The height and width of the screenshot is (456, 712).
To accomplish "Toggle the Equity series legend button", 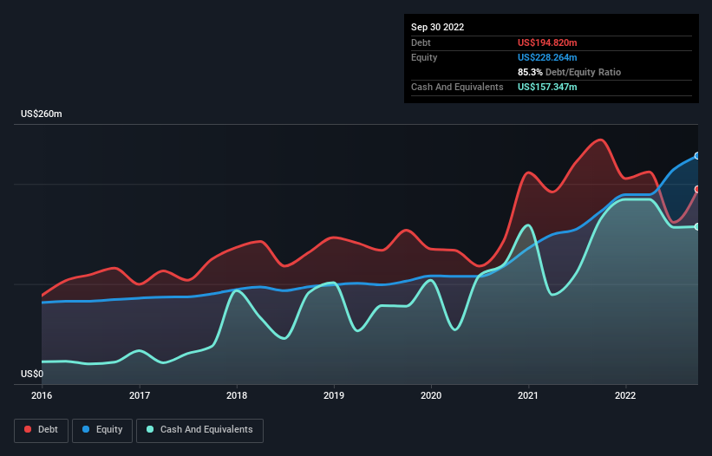I will [x=102, y=430].
